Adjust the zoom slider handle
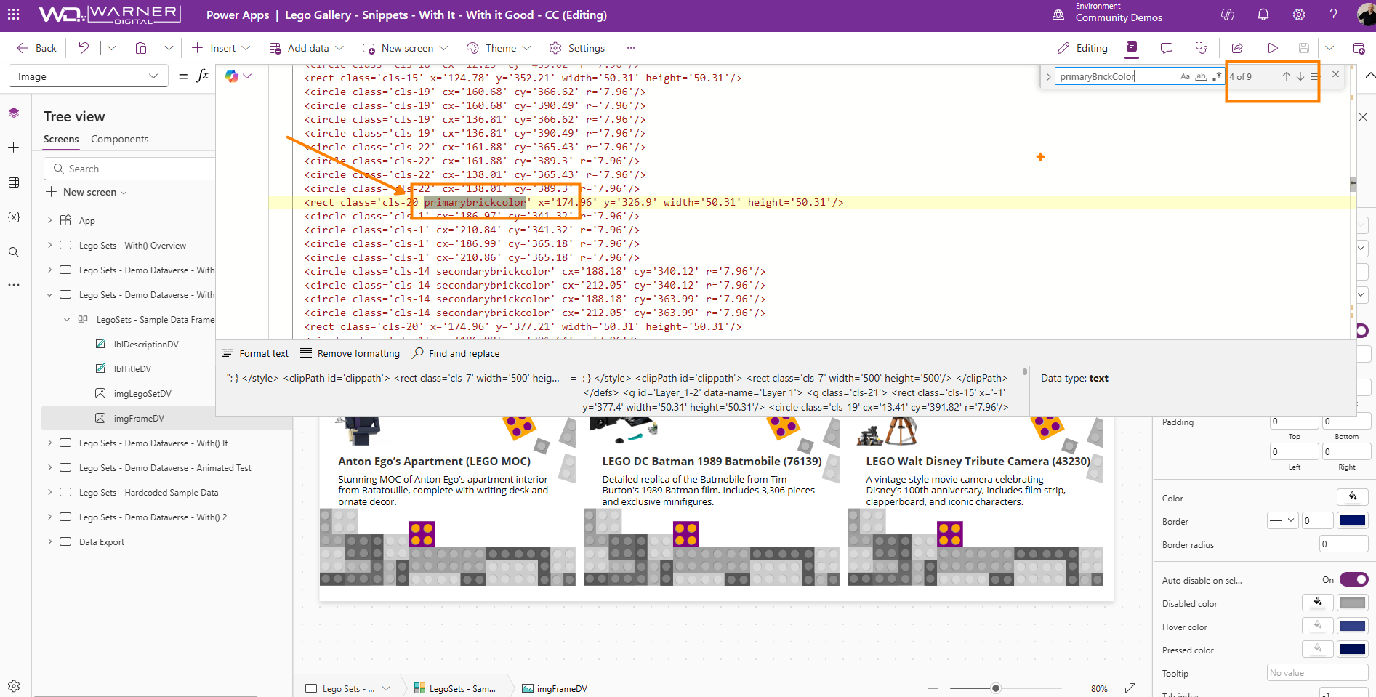The width and height of the screenshot is (1376, 697). point(996,688)
